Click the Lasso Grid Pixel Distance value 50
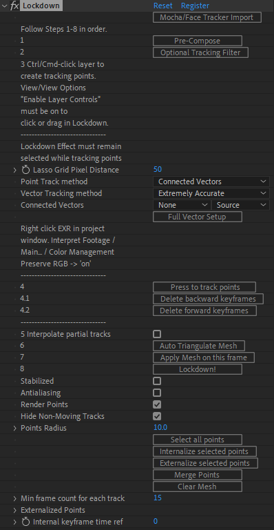The height and width of the screenshot is (530, 274). (158, 169)
